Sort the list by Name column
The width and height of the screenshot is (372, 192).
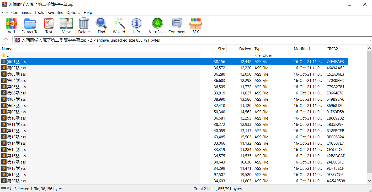[x=100, y=49]
